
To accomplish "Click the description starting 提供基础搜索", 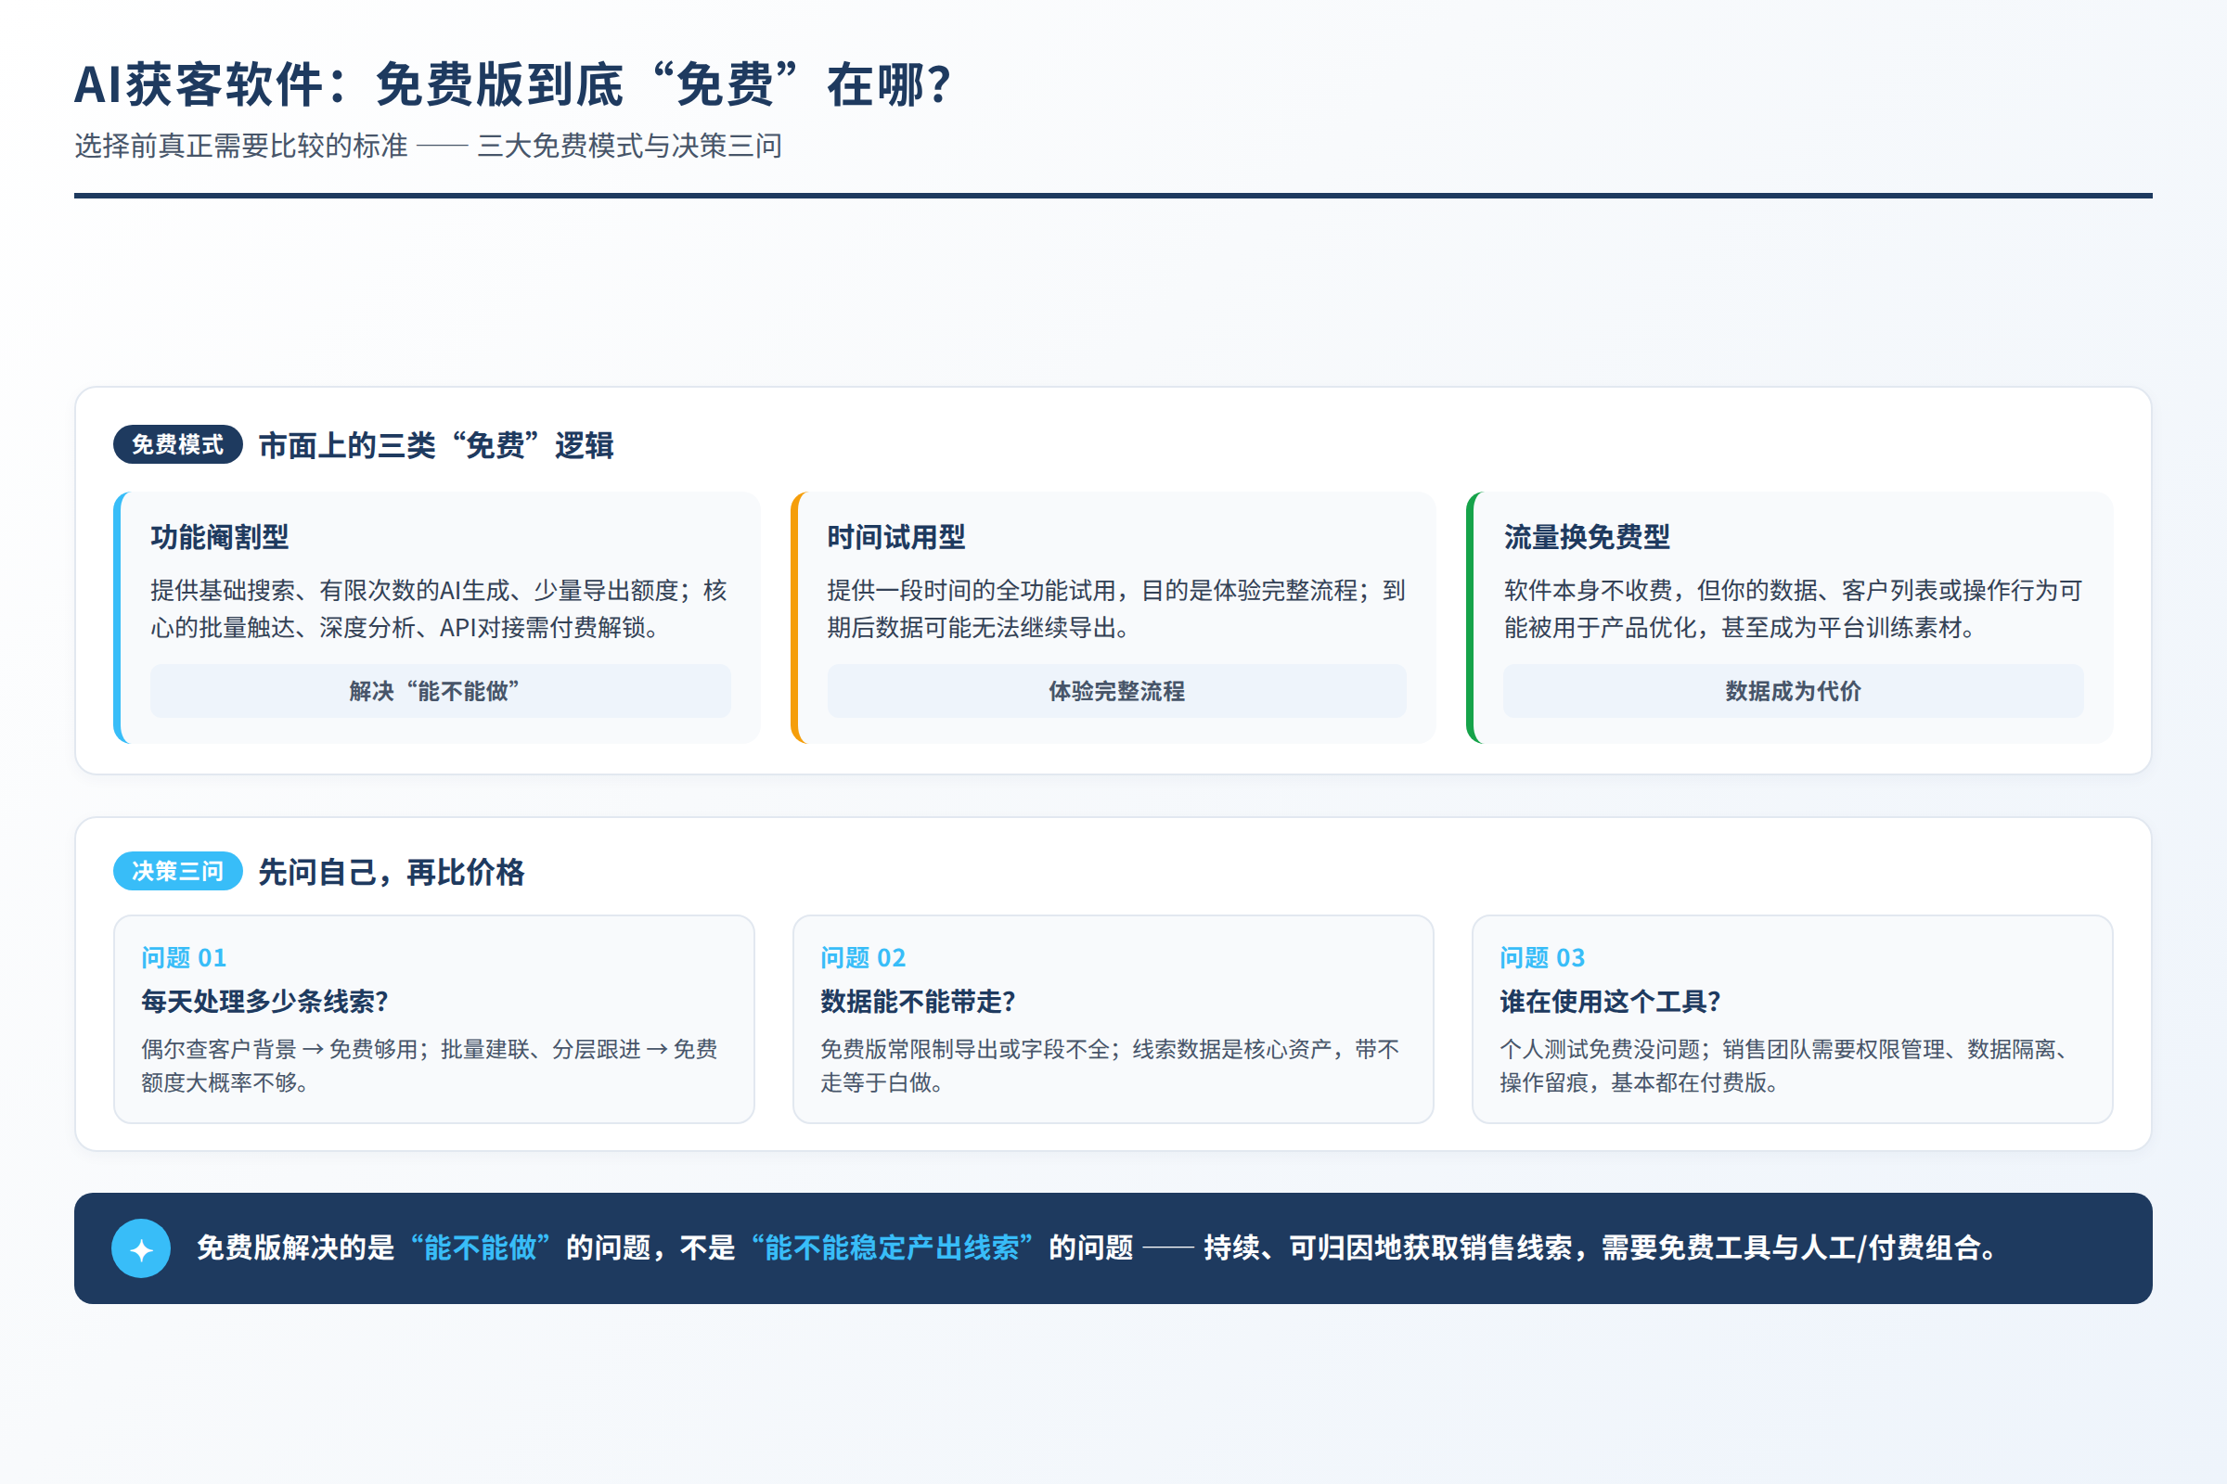I will pos(439,608).
